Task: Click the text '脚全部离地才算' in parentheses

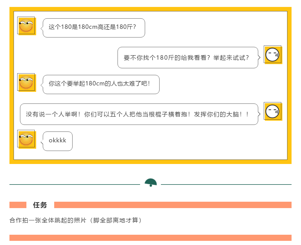Action: point(116,220)
